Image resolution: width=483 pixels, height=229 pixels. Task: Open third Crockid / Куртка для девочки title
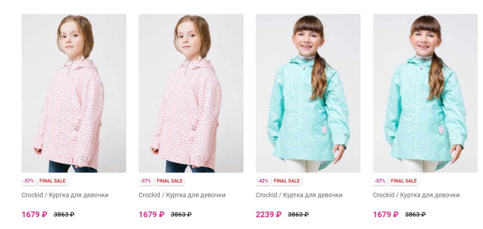[x=299, y=195]
